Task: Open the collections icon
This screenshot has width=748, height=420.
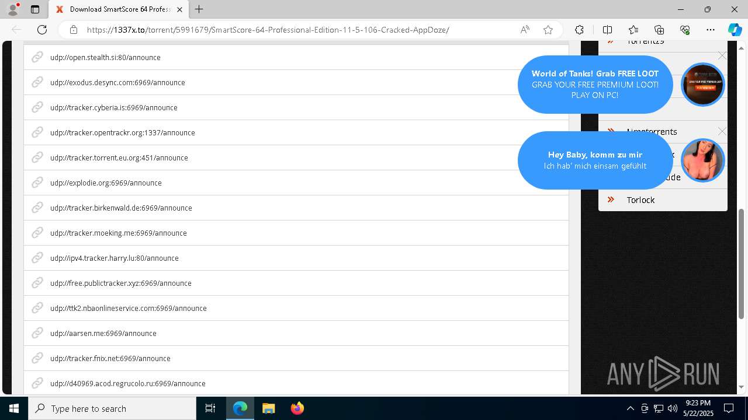Action: (x=659, y=30)
